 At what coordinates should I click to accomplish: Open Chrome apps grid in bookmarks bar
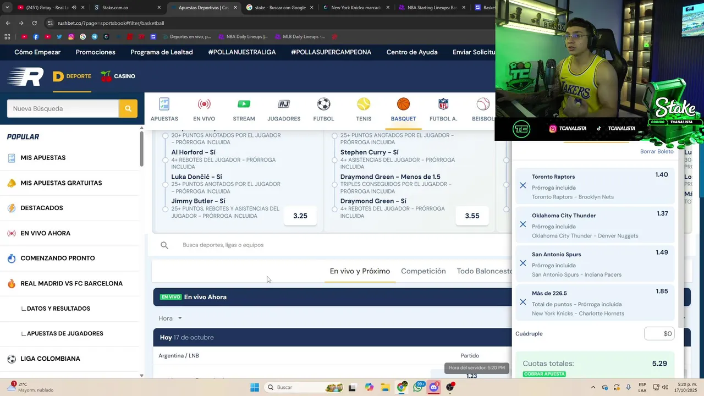(x=7, y=37)
